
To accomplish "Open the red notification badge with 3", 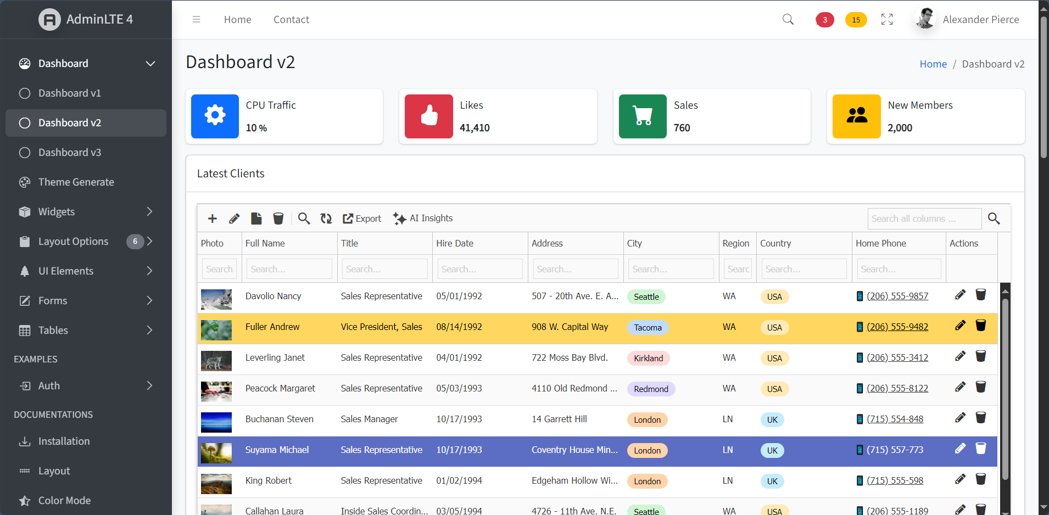I will coord(824,20).
